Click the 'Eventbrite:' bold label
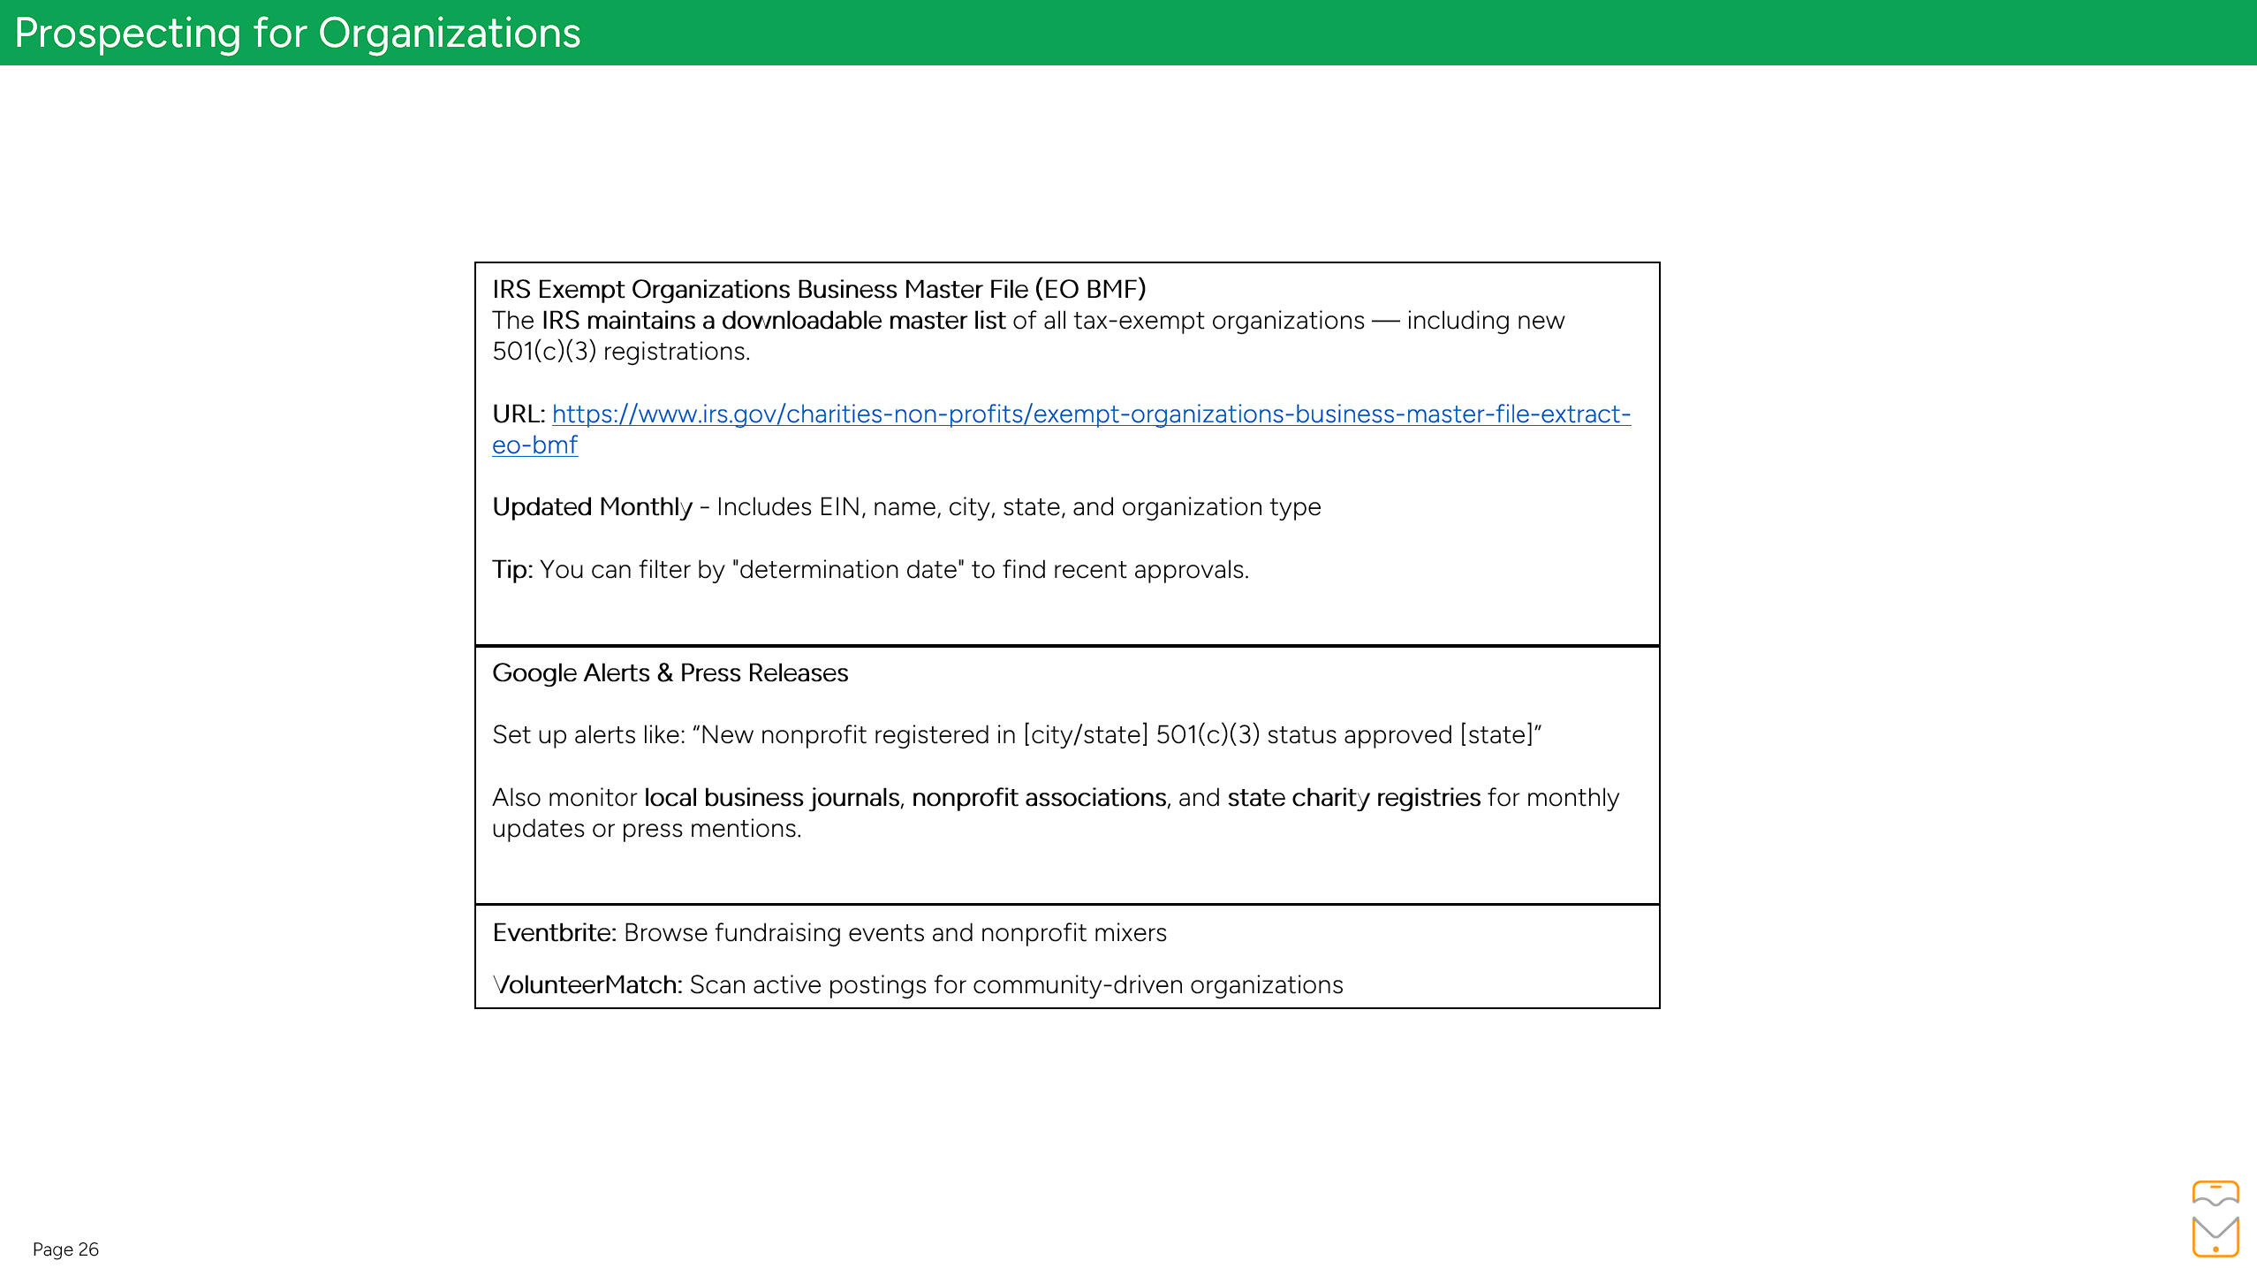2257x1268 pixels. click(554, 932)
